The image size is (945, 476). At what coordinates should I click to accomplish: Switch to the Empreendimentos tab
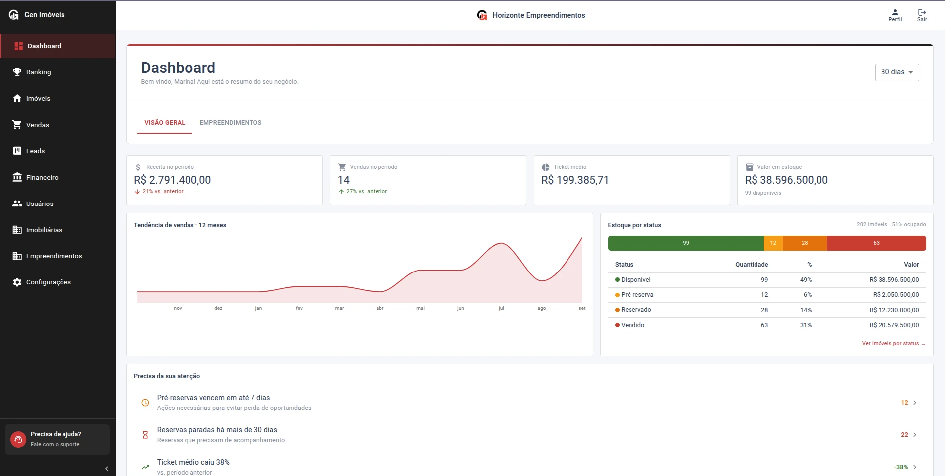point(231,123)
